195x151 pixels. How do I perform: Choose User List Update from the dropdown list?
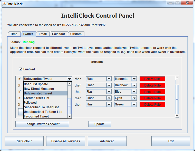[46, 84]
